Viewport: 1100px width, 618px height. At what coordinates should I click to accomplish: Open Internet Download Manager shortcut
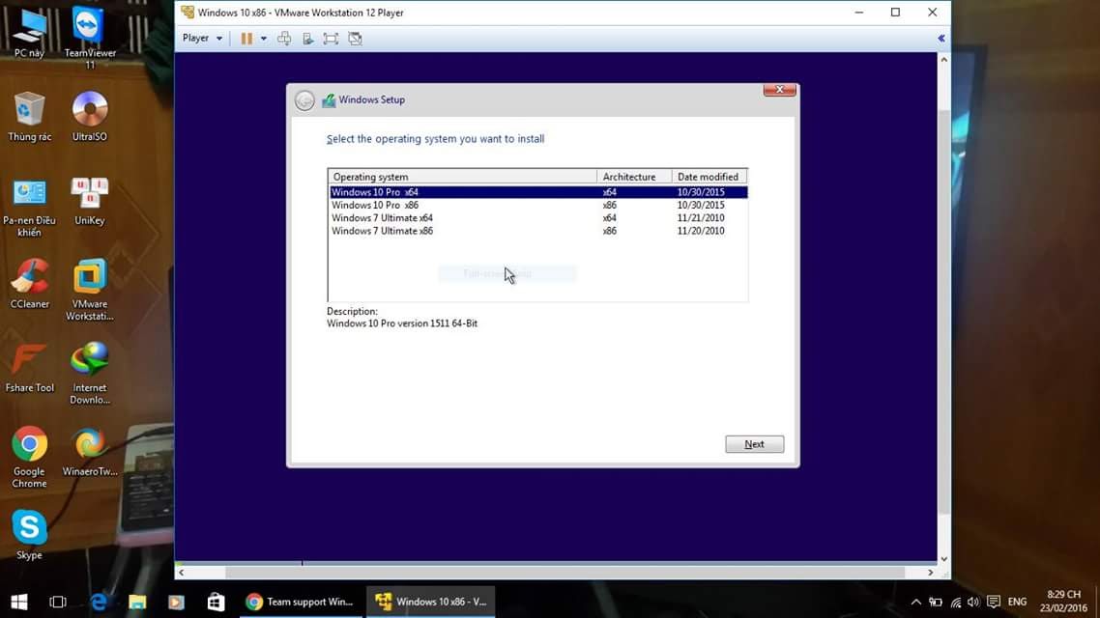coord(90,373)
